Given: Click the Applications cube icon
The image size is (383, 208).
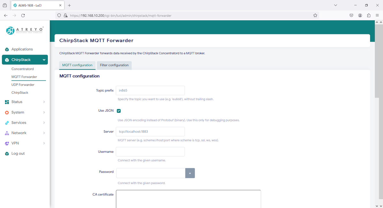Looking at the screenshot, I should (x=7, y=49).
